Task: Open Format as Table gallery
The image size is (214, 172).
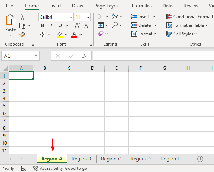Action: click(x=187, y=25)
